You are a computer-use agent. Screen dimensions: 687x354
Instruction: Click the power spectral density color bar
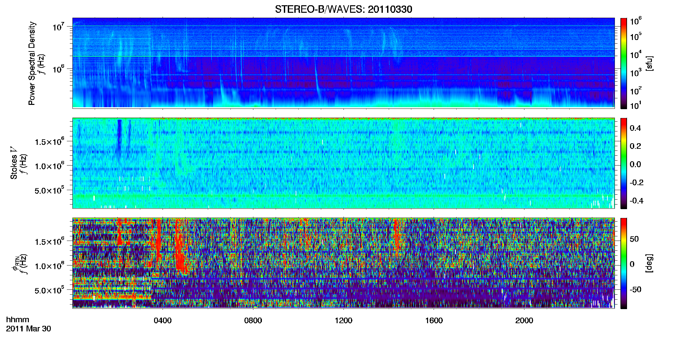coord(624,63)
